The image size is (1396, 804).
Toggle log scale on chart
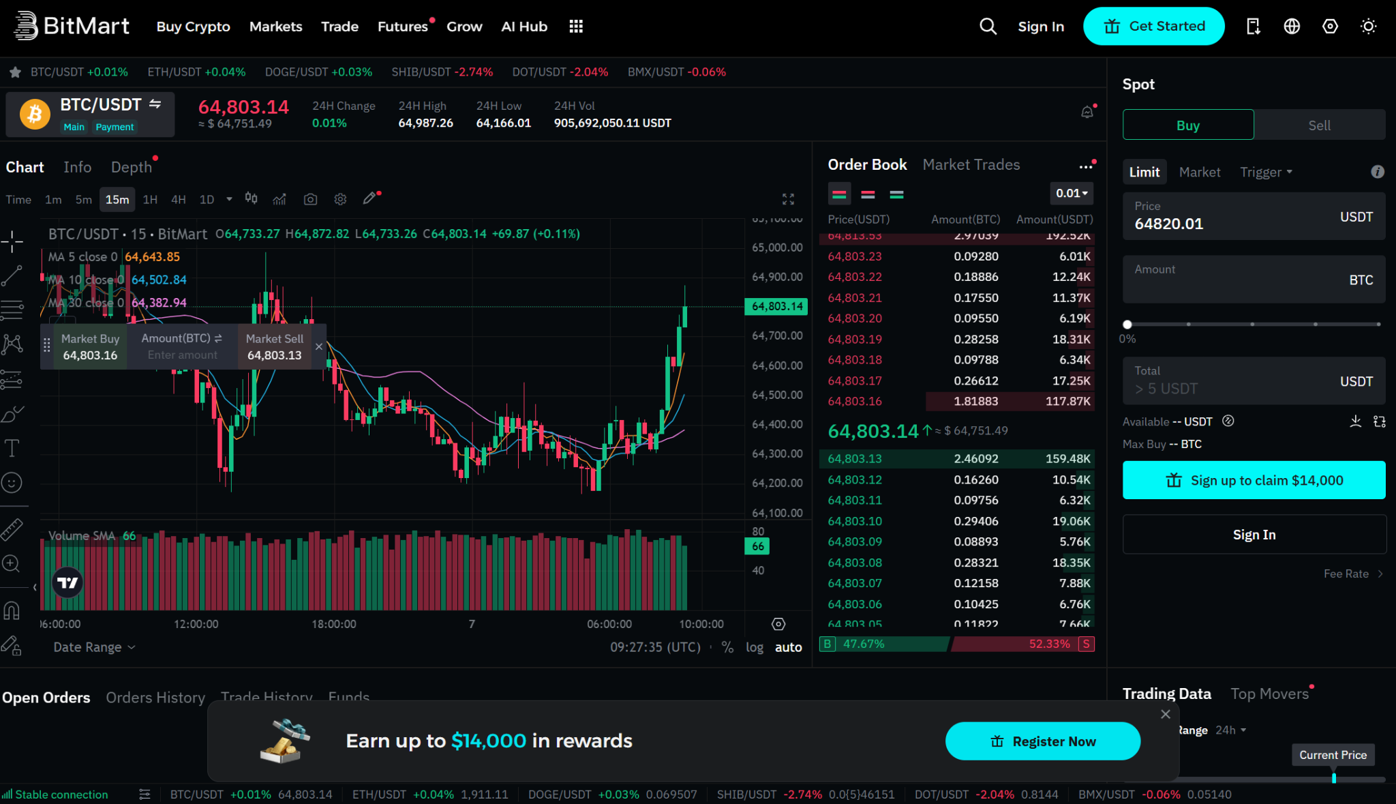[x=755, y=647]
